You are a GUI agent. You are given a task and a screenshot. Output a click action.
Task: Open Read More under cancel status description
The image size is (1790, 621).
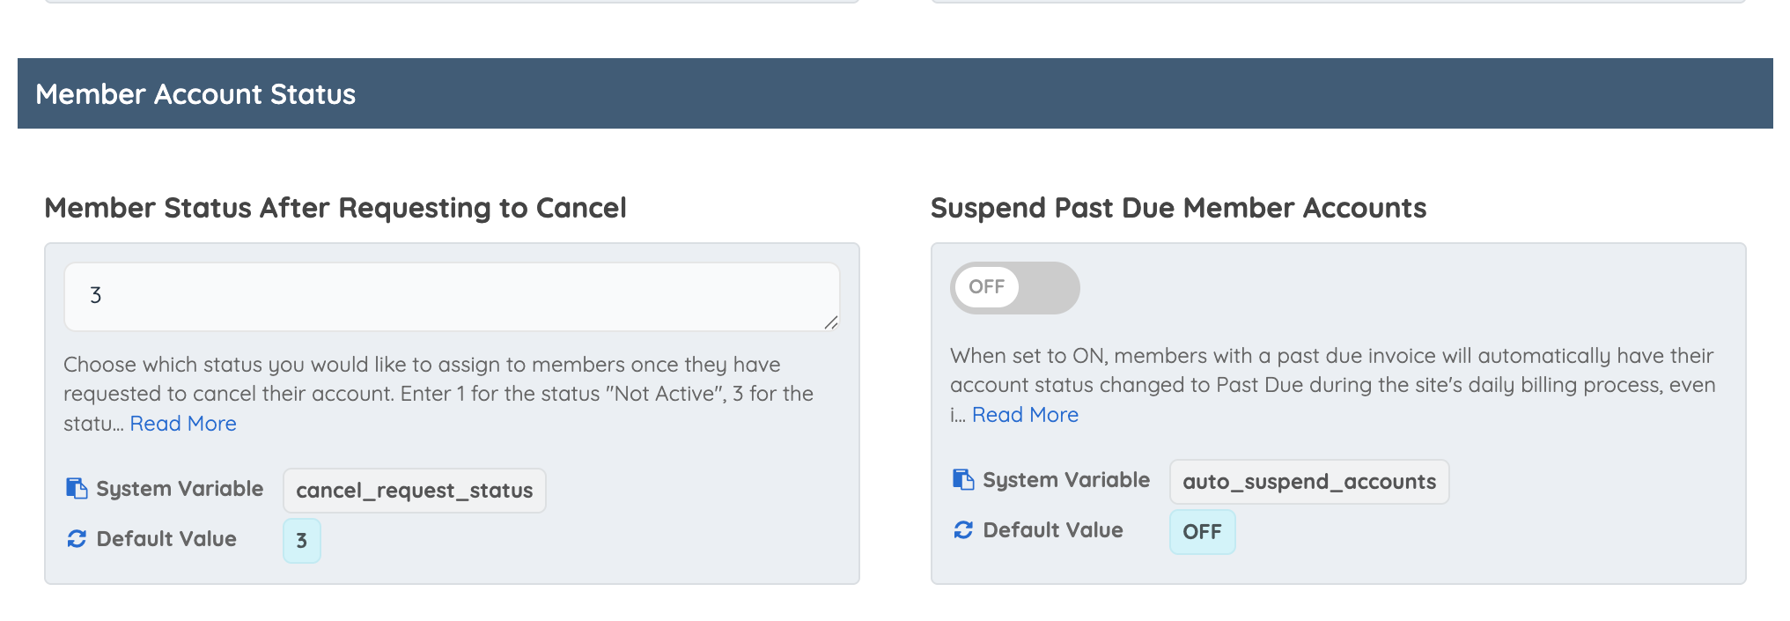(183, 424)
